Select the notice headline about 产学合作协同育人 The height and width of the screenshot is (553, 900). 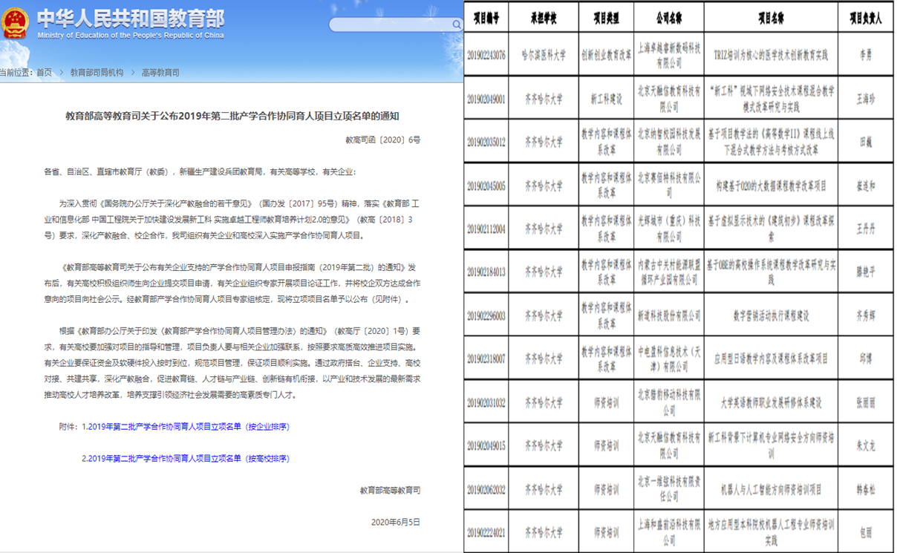232,116
